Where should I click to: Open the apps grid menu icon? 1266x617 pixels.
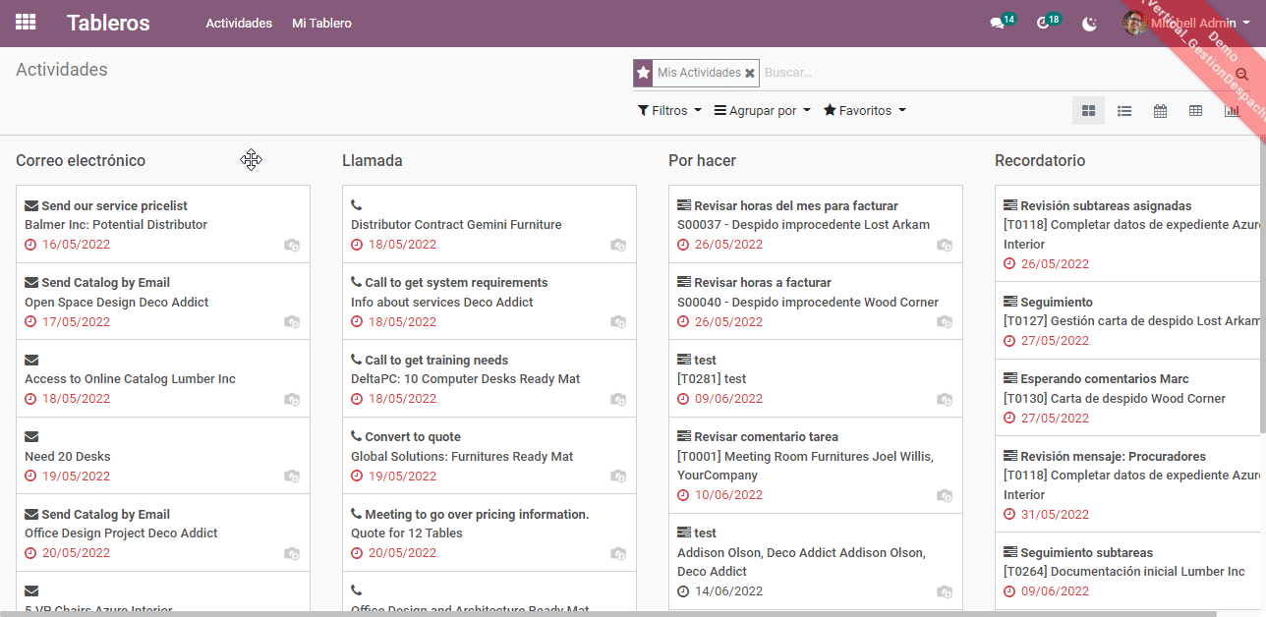click(x=26, y=23)
